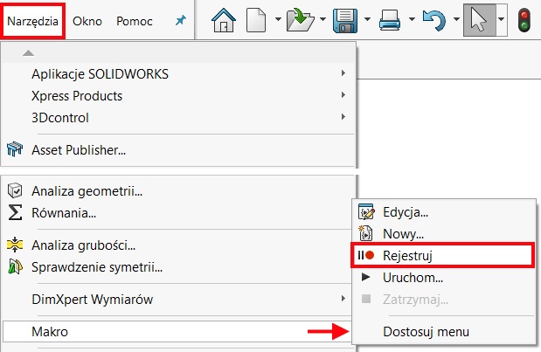This screenshot has height=352, width=541.
Task: Click the Analiza grubości icon
Action: pos(15,245)
